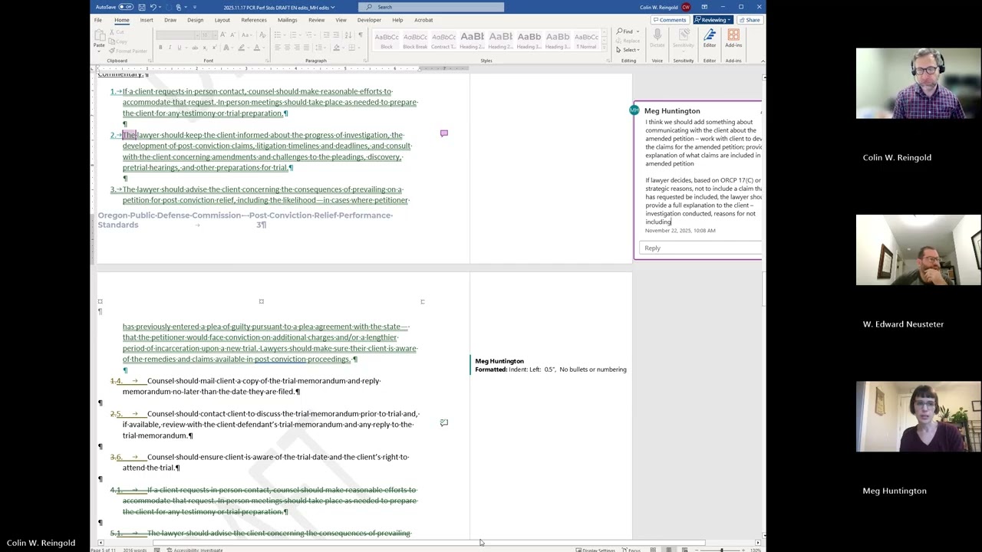Switch to the Mailings tab
Screen dimensions: 982x552
click(288, 20)
